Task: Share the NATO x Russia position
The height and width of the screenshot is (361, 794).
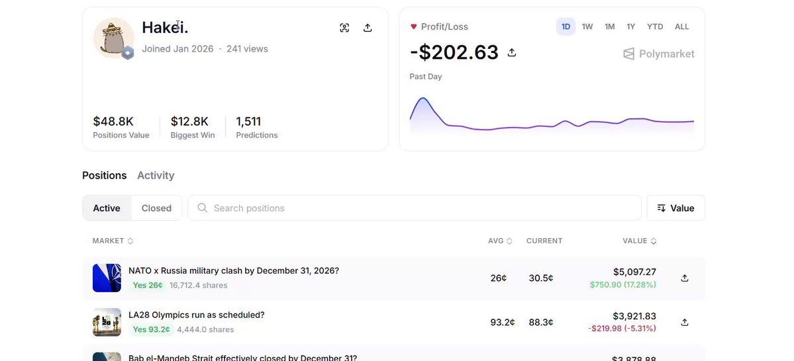Action: [685, 278]
